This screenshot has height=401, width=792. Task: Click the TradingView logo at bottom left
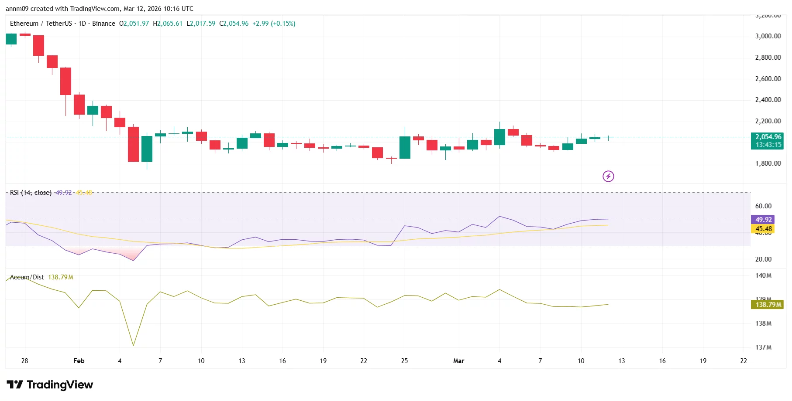(50, 385)
